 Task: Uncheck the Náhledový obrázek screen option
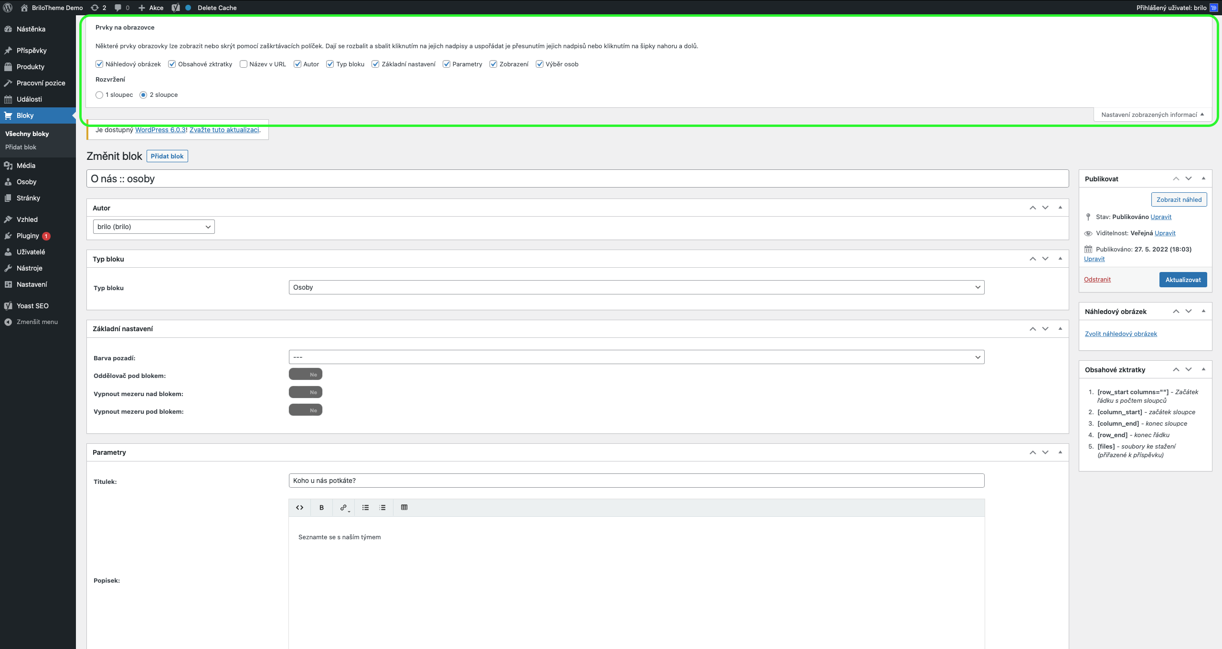pos(99,64)
